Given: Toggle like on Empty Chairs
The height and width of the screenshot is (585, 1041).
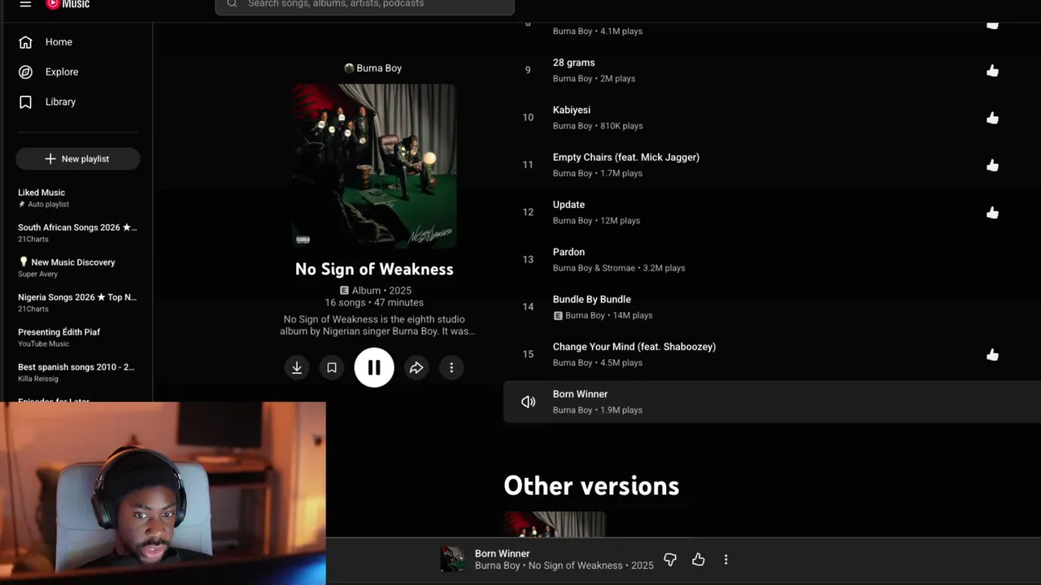Looking at the screenshot, I should click(992, 165).
